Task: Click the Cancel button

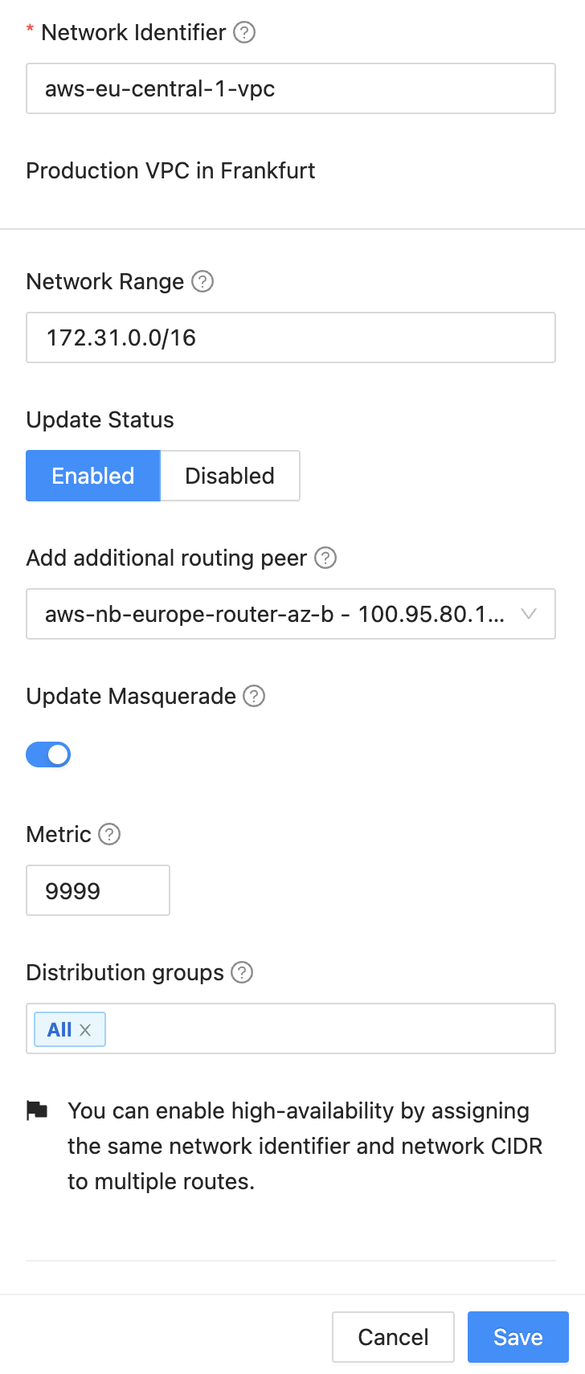Action: coord(393,1337)
